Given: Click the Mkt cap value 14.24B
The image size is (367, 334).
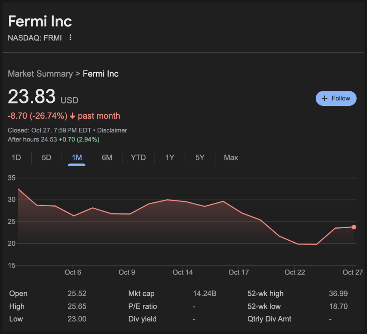Looking at the screenshot, I should click(204, 293).
